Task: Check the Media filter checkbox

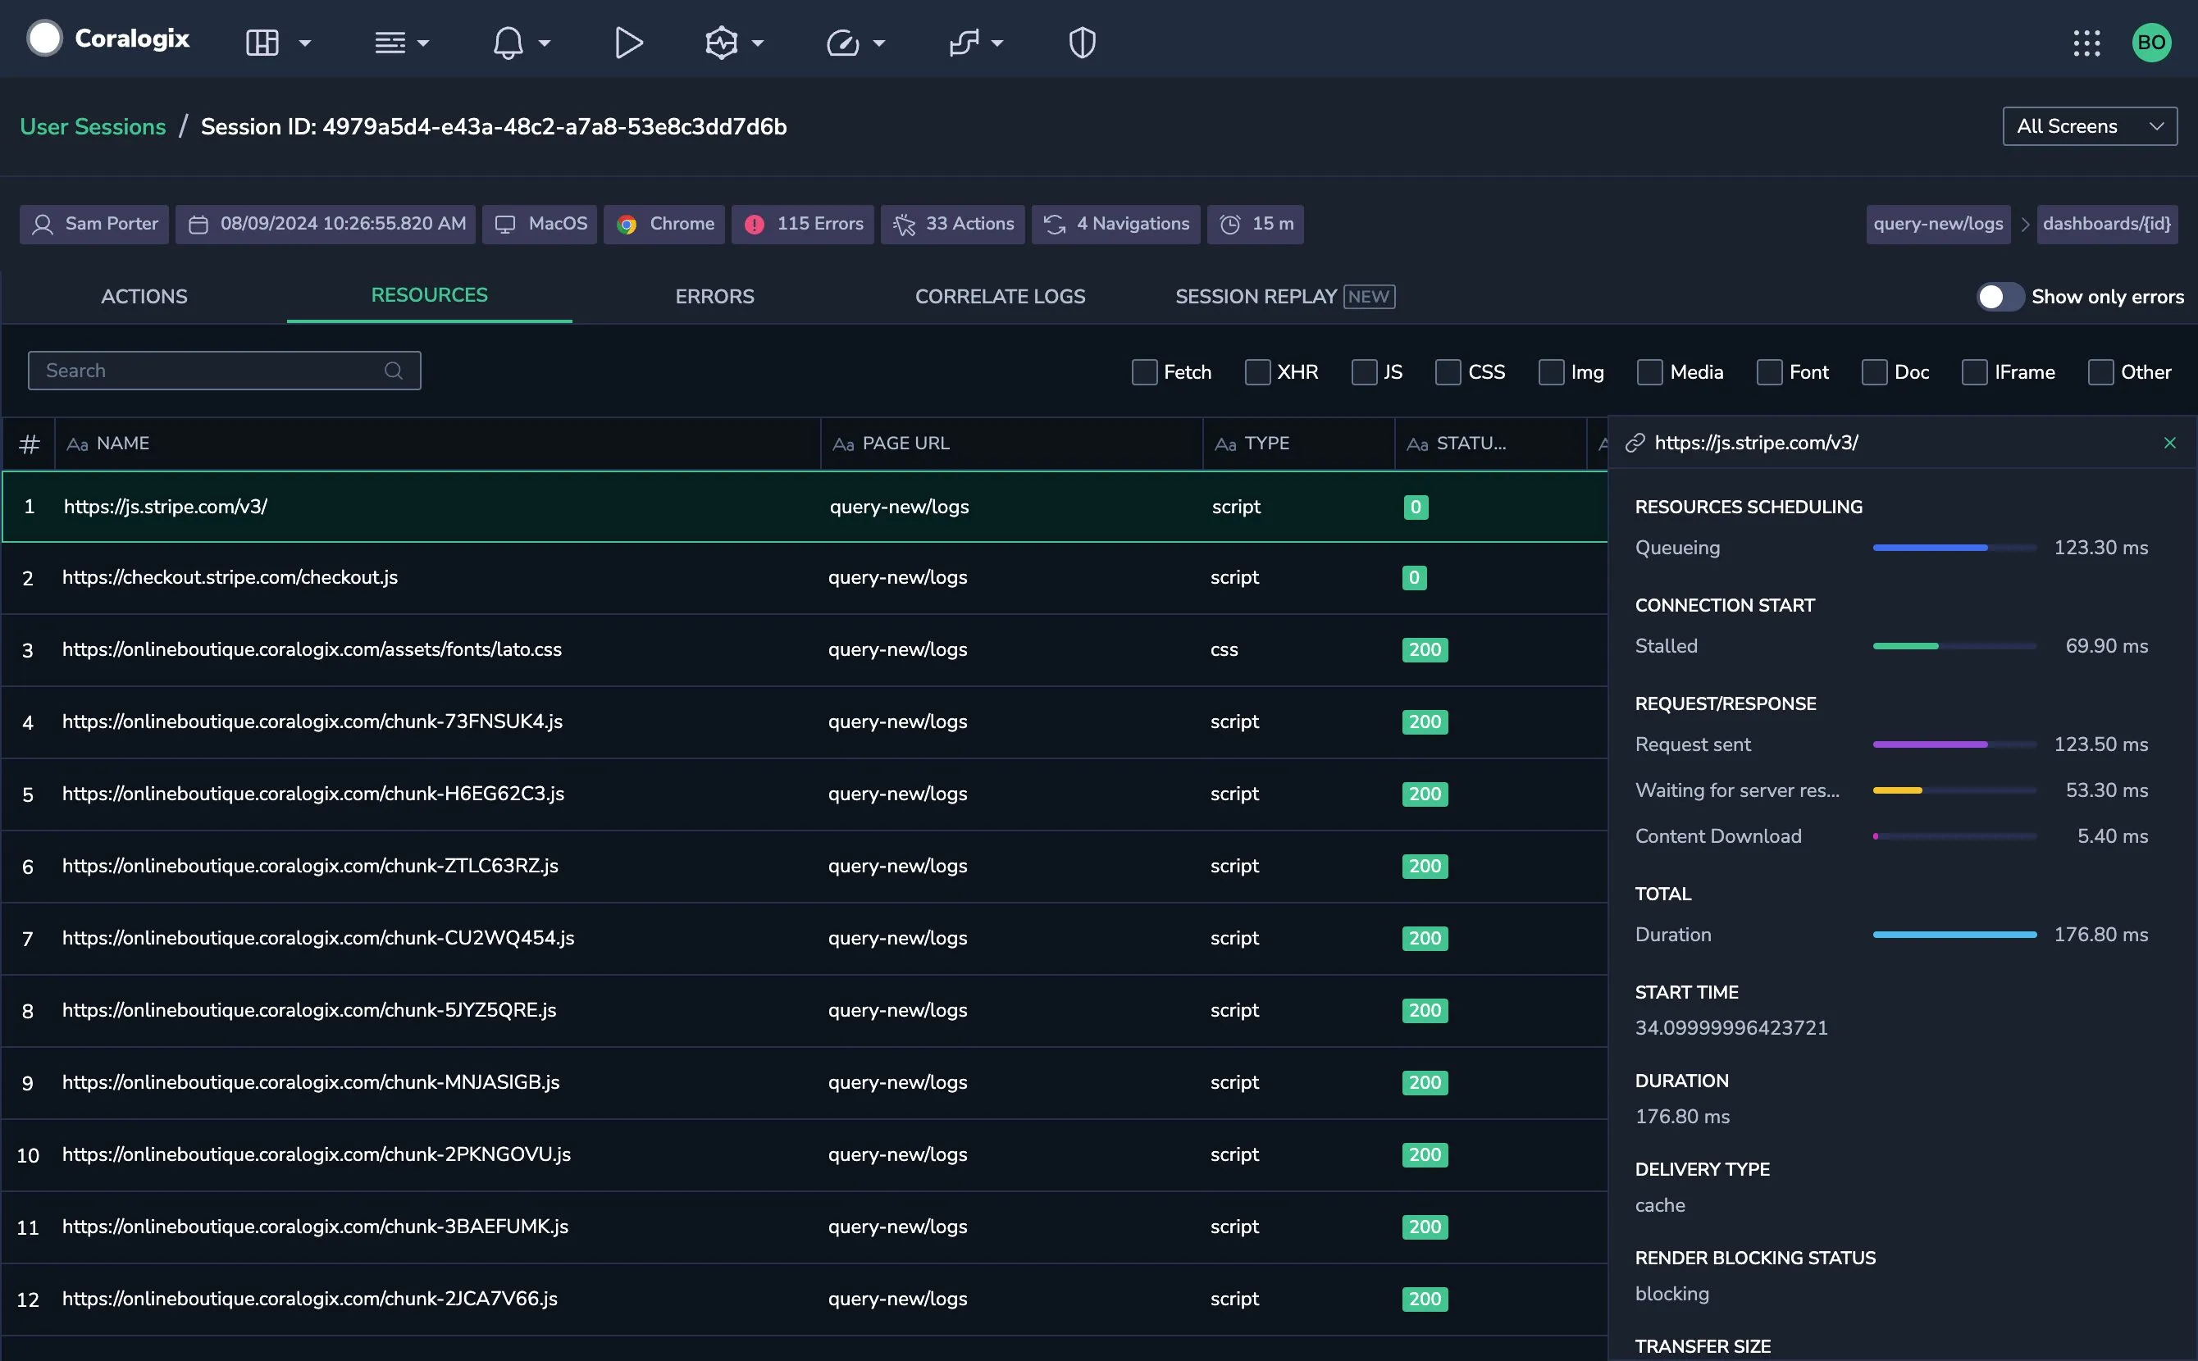Action: [1649, 371]
